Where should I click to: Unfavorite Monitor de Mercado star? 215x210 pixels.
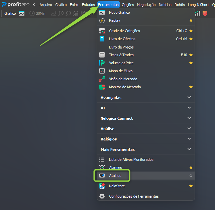pyautogui.click(x=191, y=87)
